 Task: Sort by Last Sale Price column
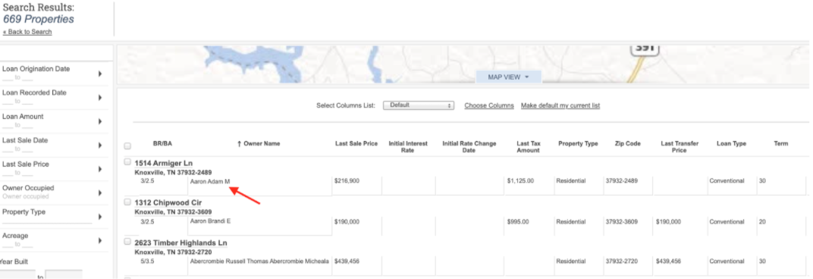pos(356,143)
